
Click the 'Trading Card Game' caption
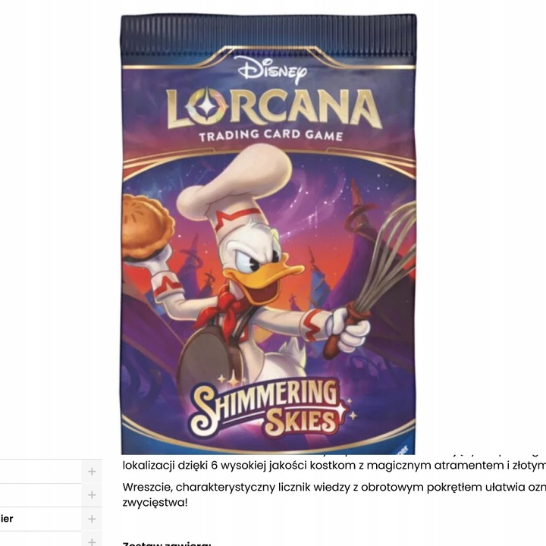(271, 136)
